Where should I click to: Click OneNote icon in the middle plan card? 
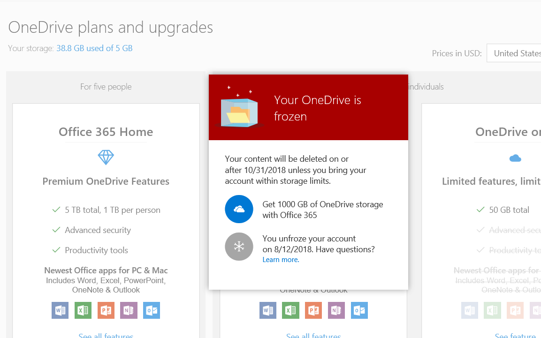336,310
